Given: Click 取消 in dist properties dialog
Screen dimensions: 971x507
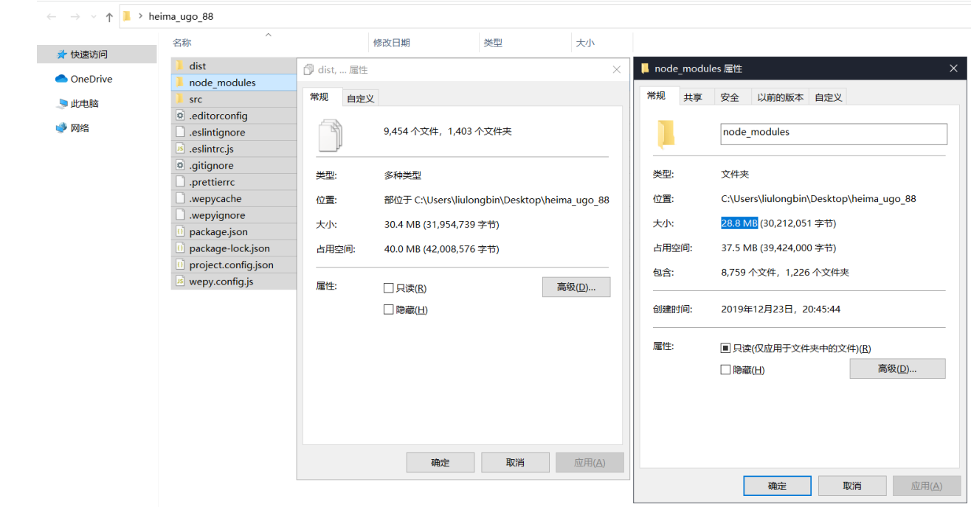Looking at the screenshot, I should pyautogui.click(x=515, y=463).
